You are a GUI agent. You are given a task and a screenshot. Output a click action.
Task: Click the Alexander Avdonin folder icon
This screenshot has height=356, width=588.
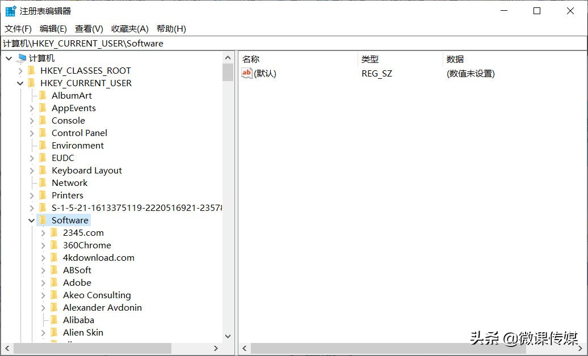[54, 307]
